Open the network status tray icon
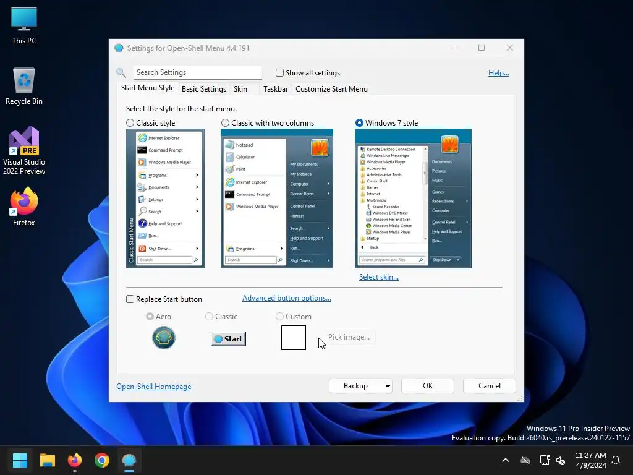Screen dimensions: 633x475 tap(545, 460)
